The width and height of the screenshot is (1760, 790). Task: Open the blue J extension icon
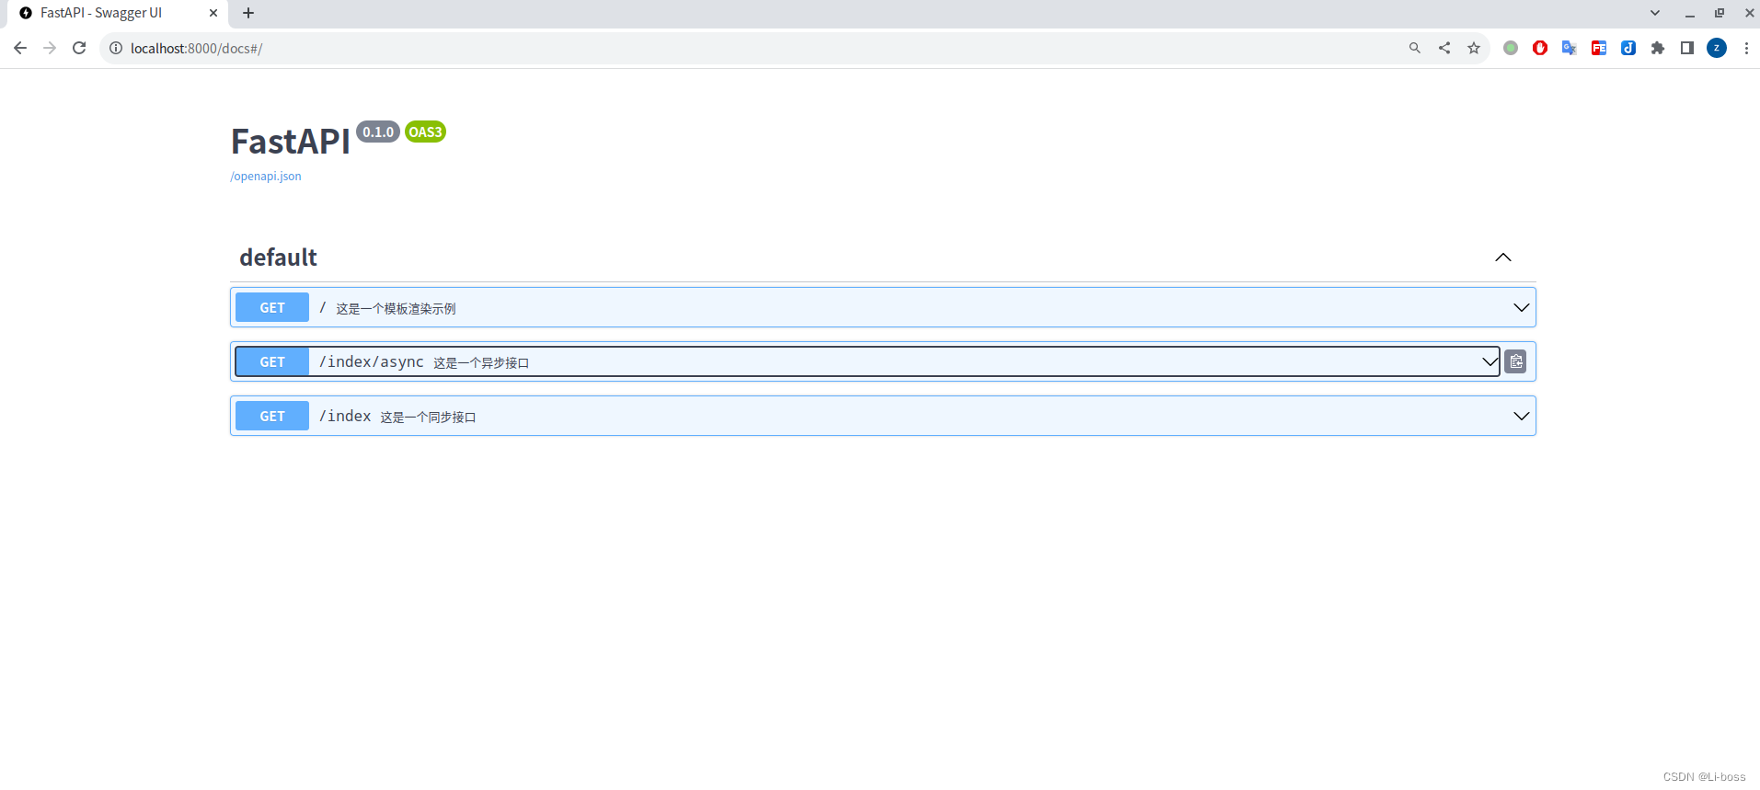(1628, 48)
